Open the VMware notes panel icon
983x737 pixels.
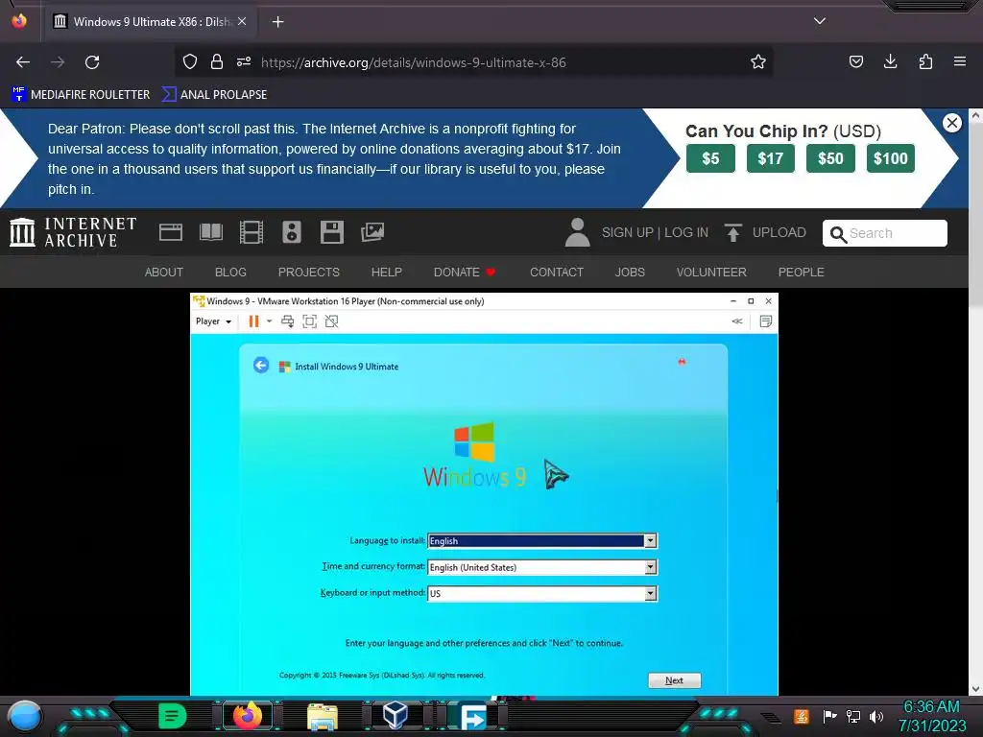[x=765, y=321]
